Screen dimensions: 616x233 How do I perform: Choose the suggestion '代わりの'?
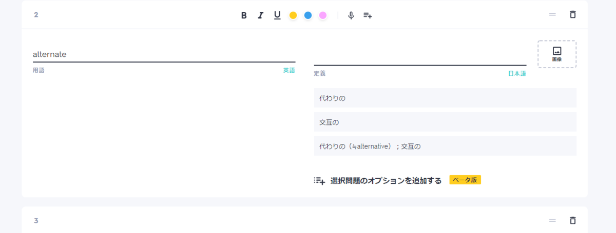tap(445, 98)
